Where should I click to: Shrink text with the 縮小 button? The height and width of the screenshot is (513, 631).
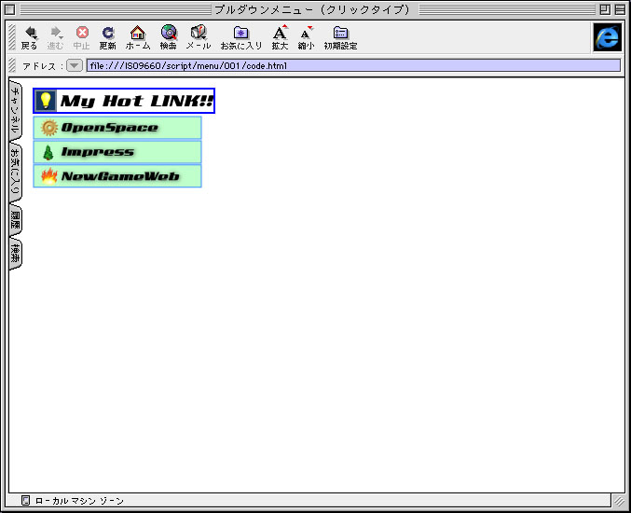[x=306, y=38]
